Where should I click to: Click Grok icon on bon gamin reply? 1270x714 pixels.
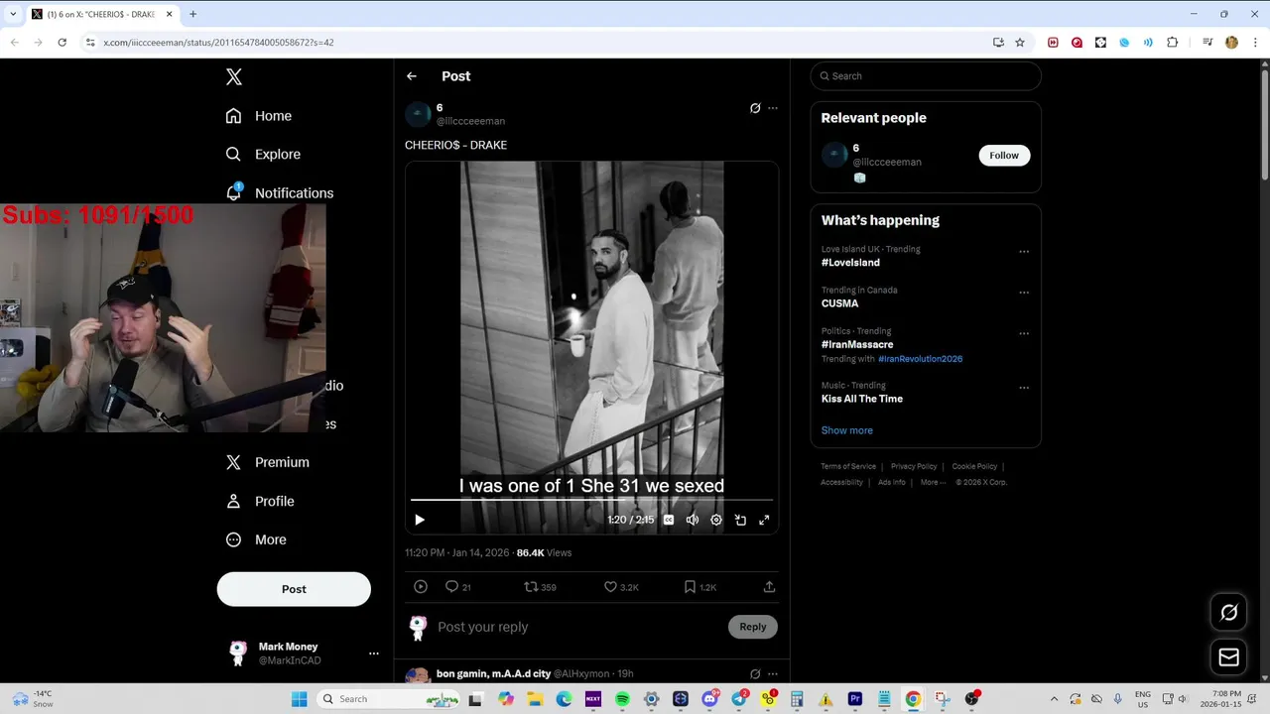(755, 673)
